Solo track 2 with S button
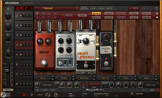 click(x=31, y=26)
